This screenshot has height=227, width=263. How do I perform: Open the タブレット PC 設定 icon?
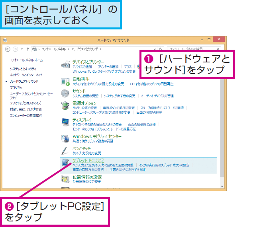(x=65, y=163)
